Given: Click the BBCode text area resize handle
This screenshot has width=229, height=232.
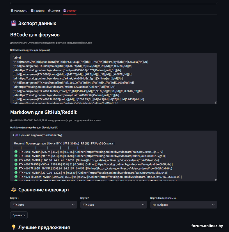Looking at the screenshot, I should point(216,102).
